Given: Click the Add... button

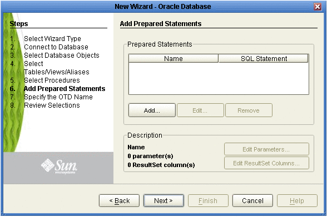Looking at the screenshot, I should pyautogui.click(x=152, y=110).
